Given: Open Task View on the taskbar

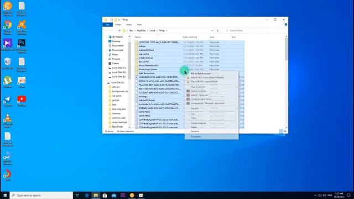Looking at the screenshot, I should pyautogui.click(x=77, y=195).
